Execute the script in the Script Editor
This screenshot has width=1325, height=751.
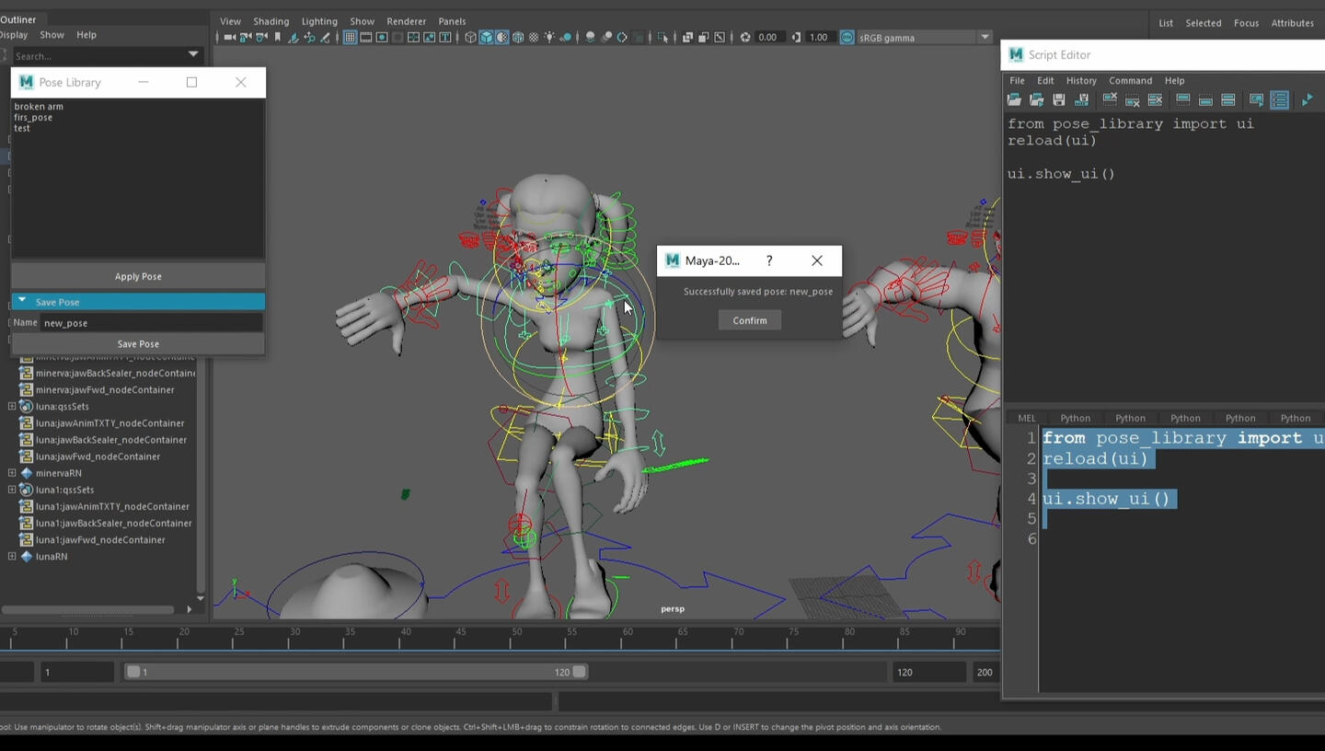[x=1308, y=99]
